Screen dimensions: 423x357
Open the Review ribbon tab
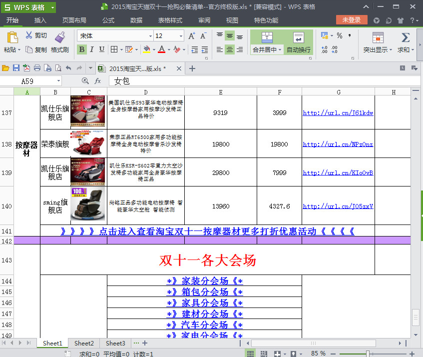[x=204, y=20]
